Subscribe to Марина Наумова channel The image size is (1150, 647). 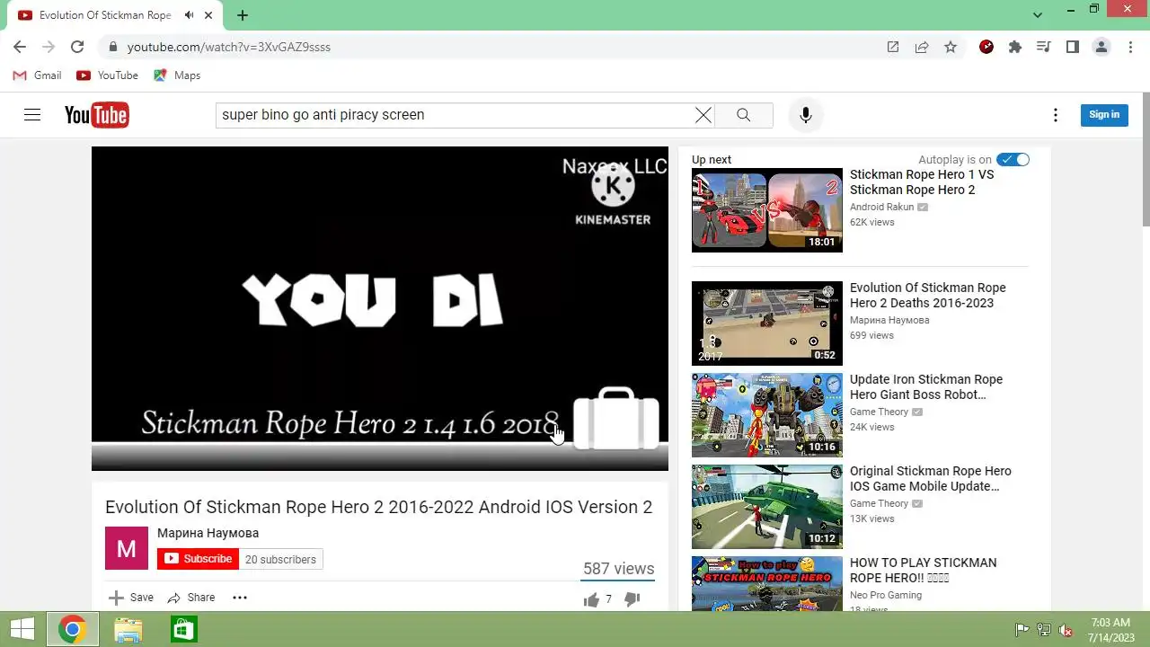point(198,559)
